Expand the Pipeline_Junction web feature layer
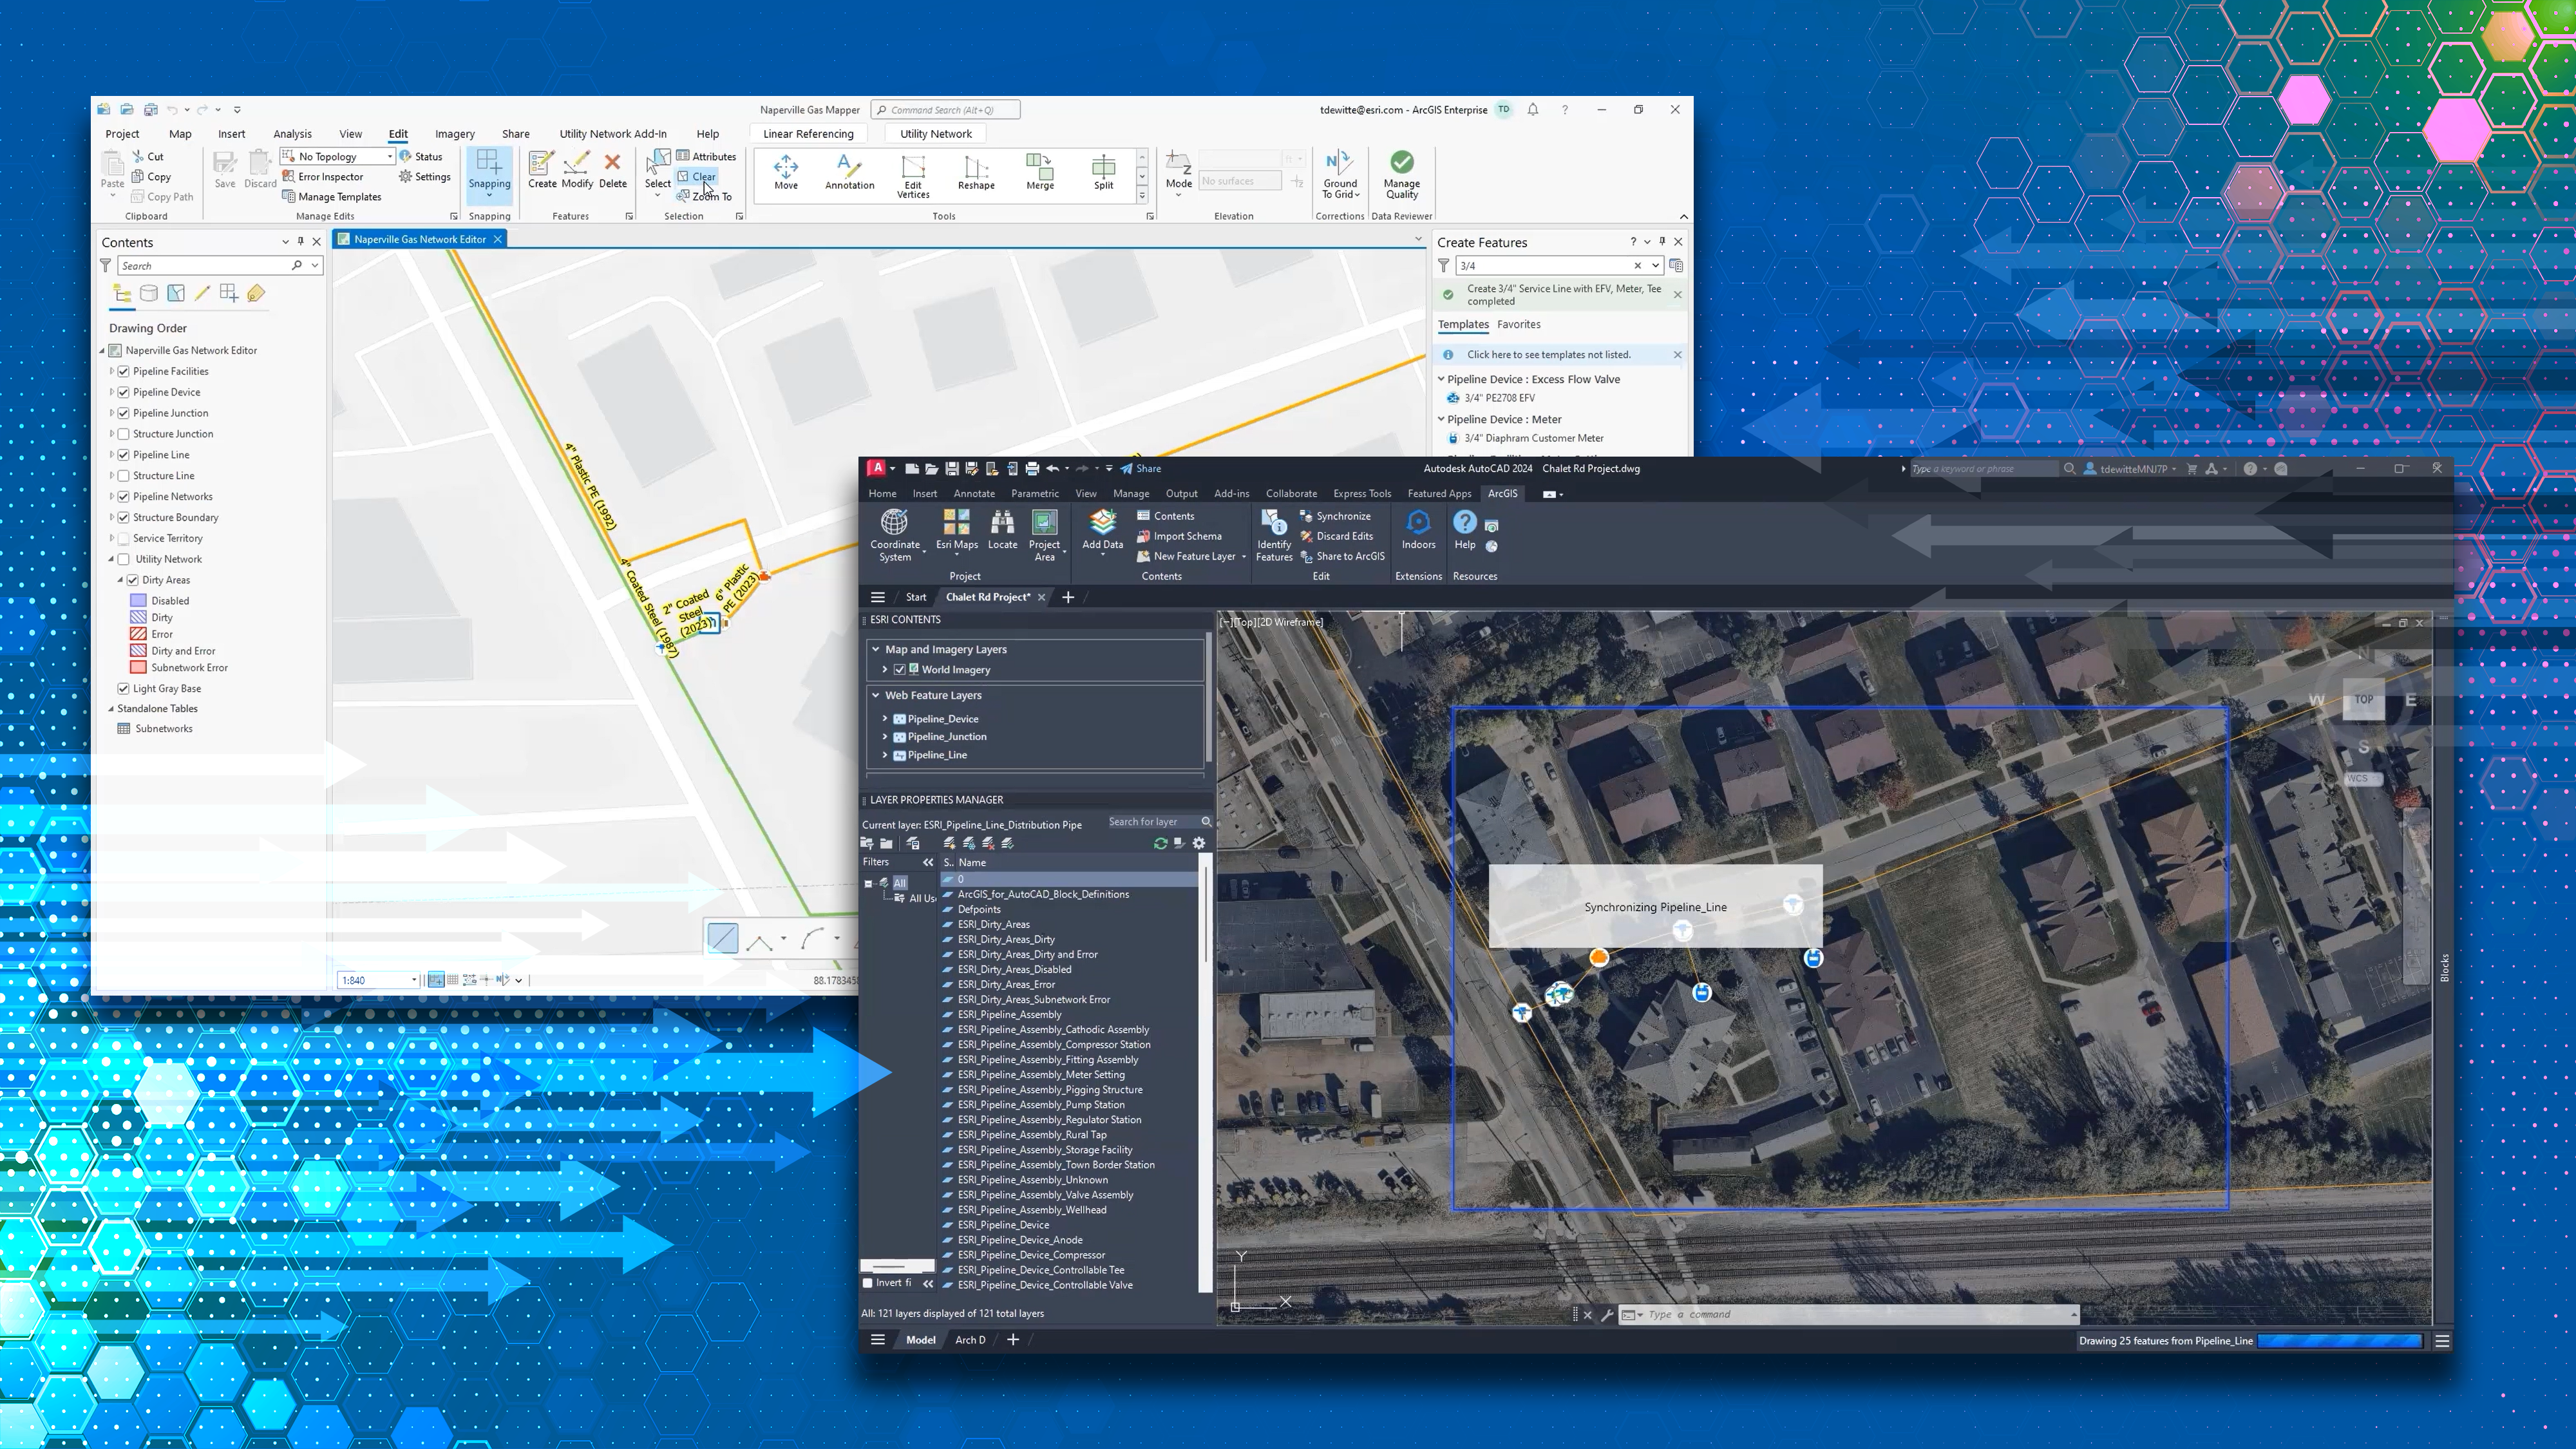Screen dimensions: 2576x1449 point(885,737)
